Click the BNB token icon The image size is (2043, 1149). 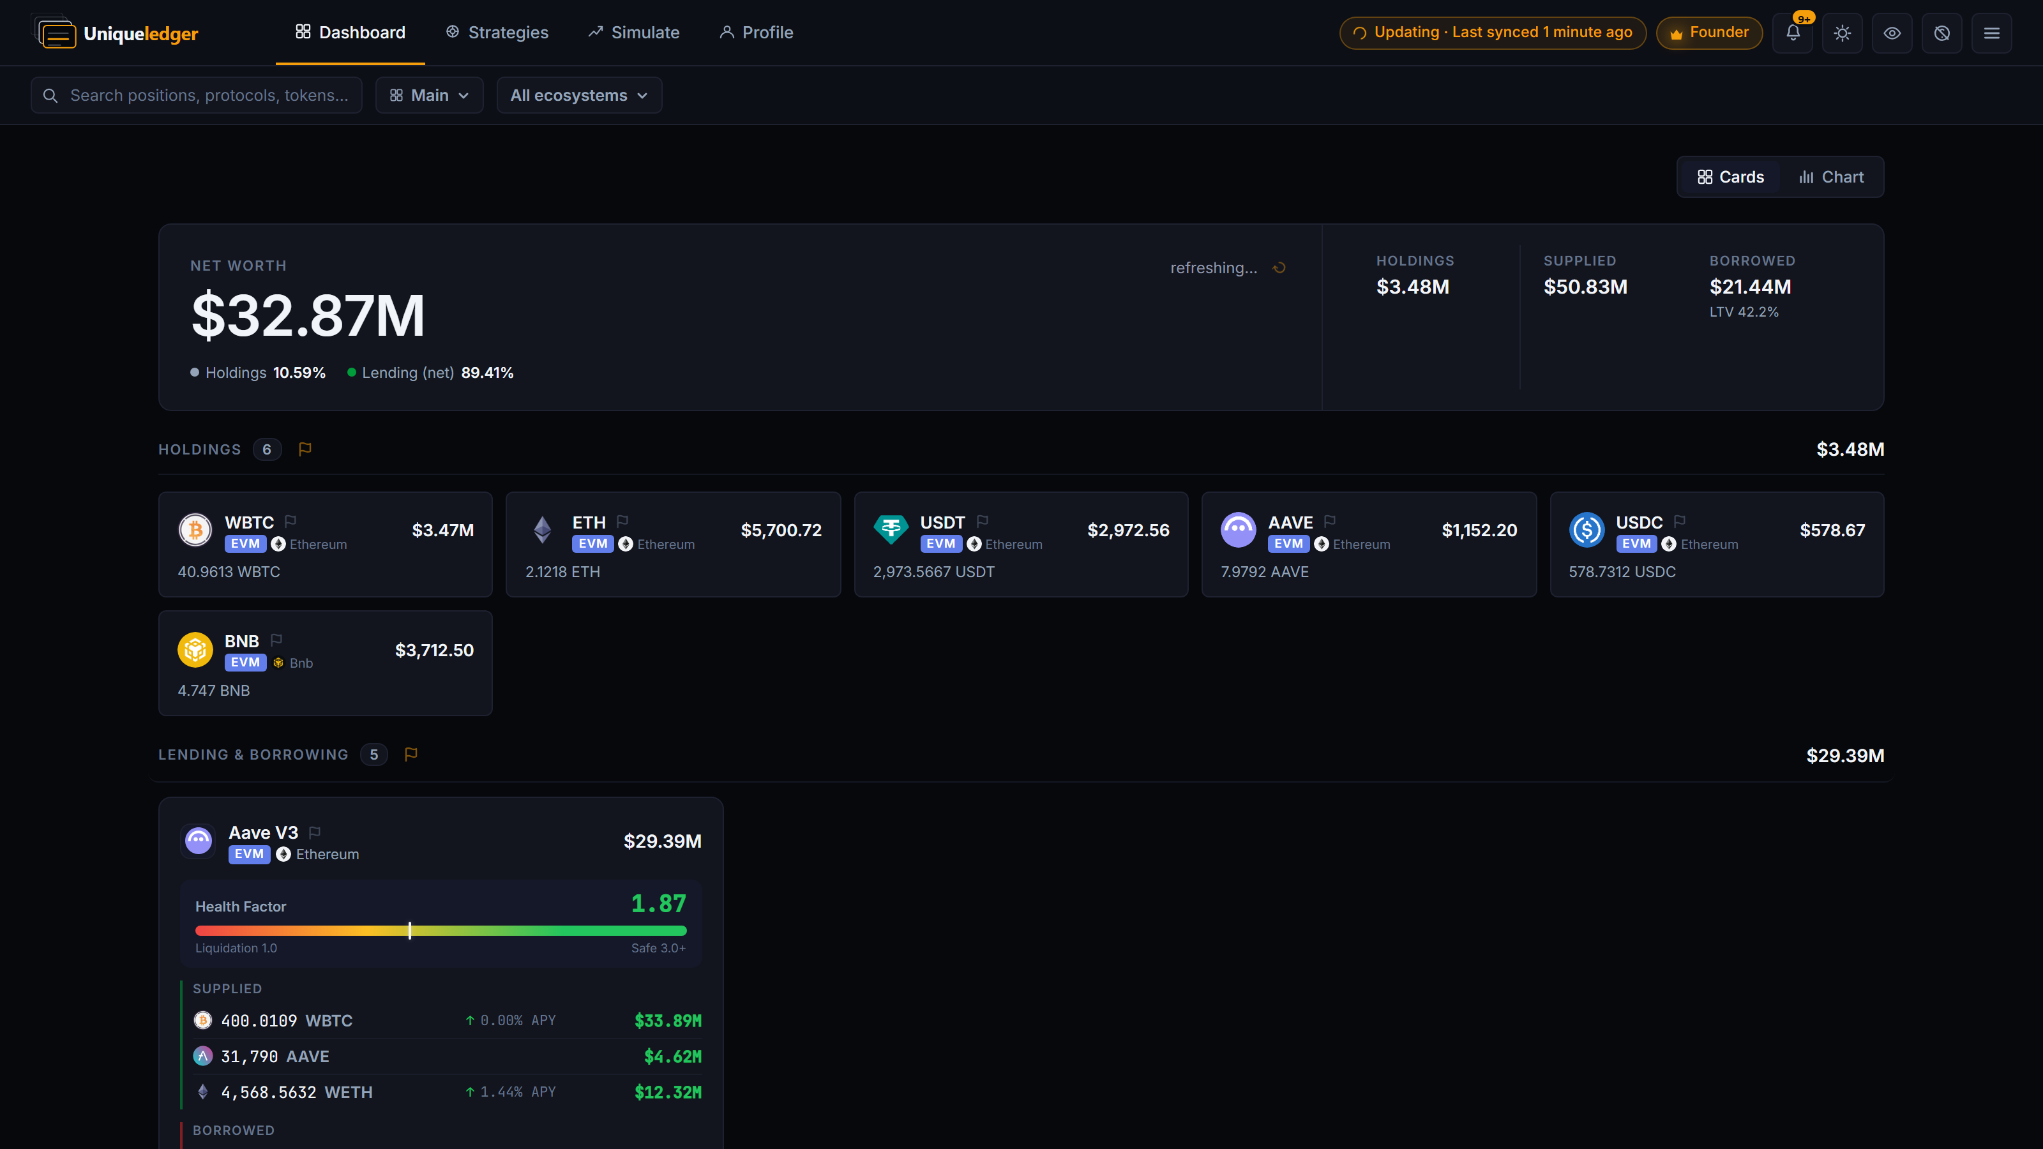click(195, 649)
